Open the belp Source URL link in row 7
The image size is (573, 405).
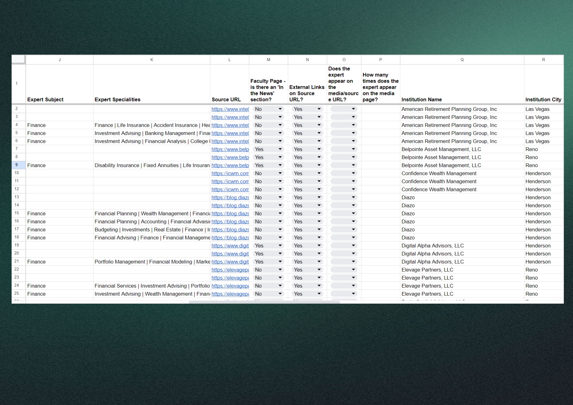coord(230,149)
